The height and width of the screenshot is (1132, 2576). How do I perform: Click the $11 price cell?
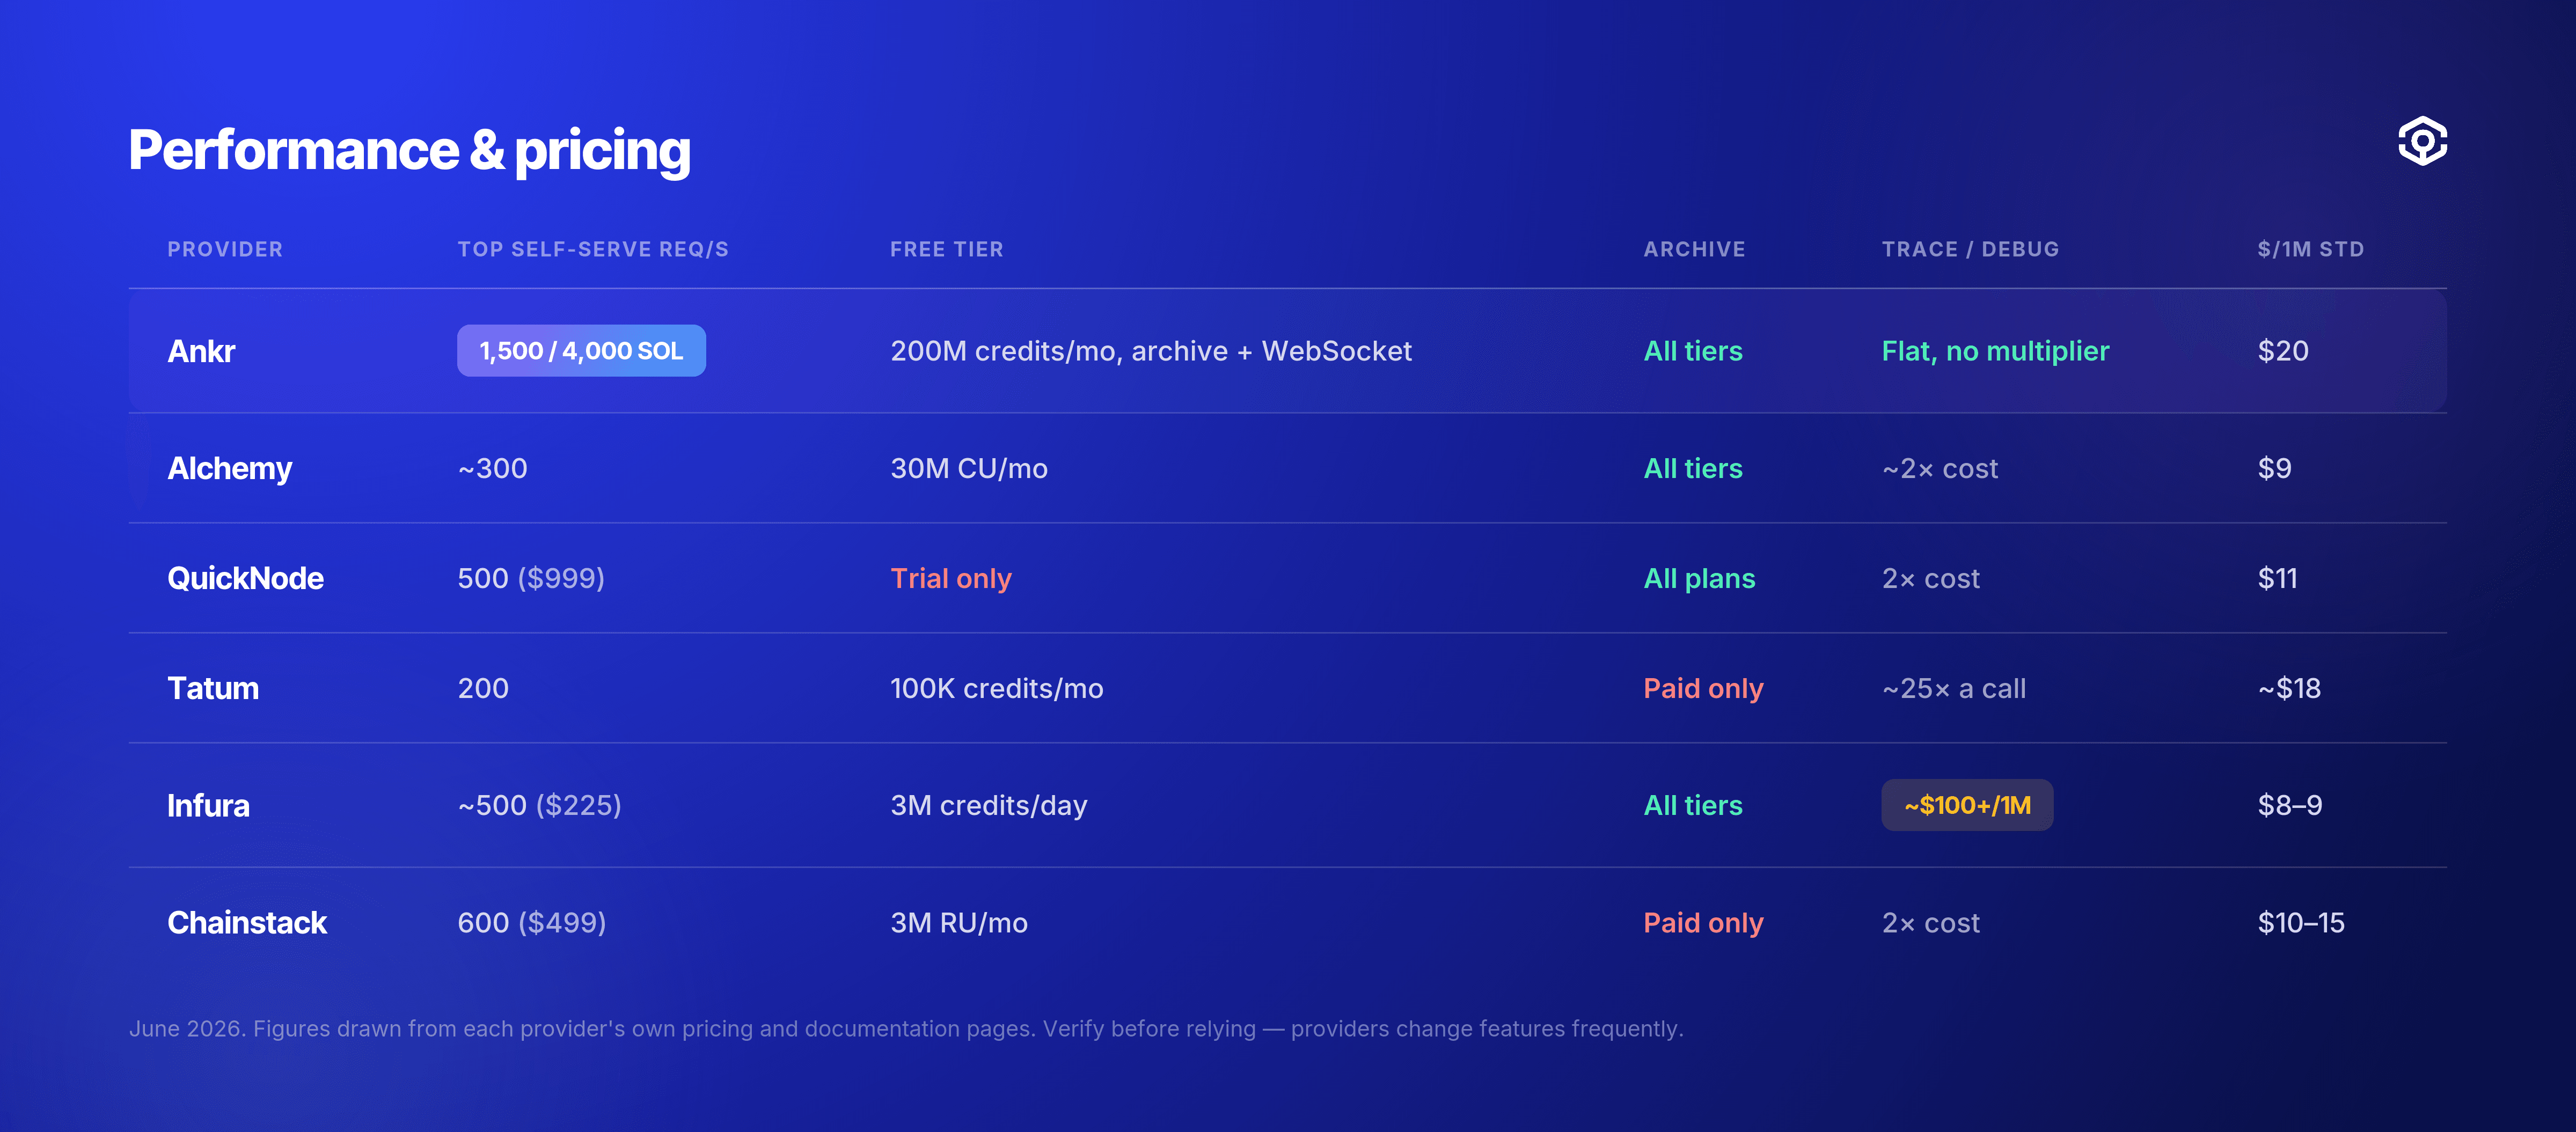pos(2277,579)
